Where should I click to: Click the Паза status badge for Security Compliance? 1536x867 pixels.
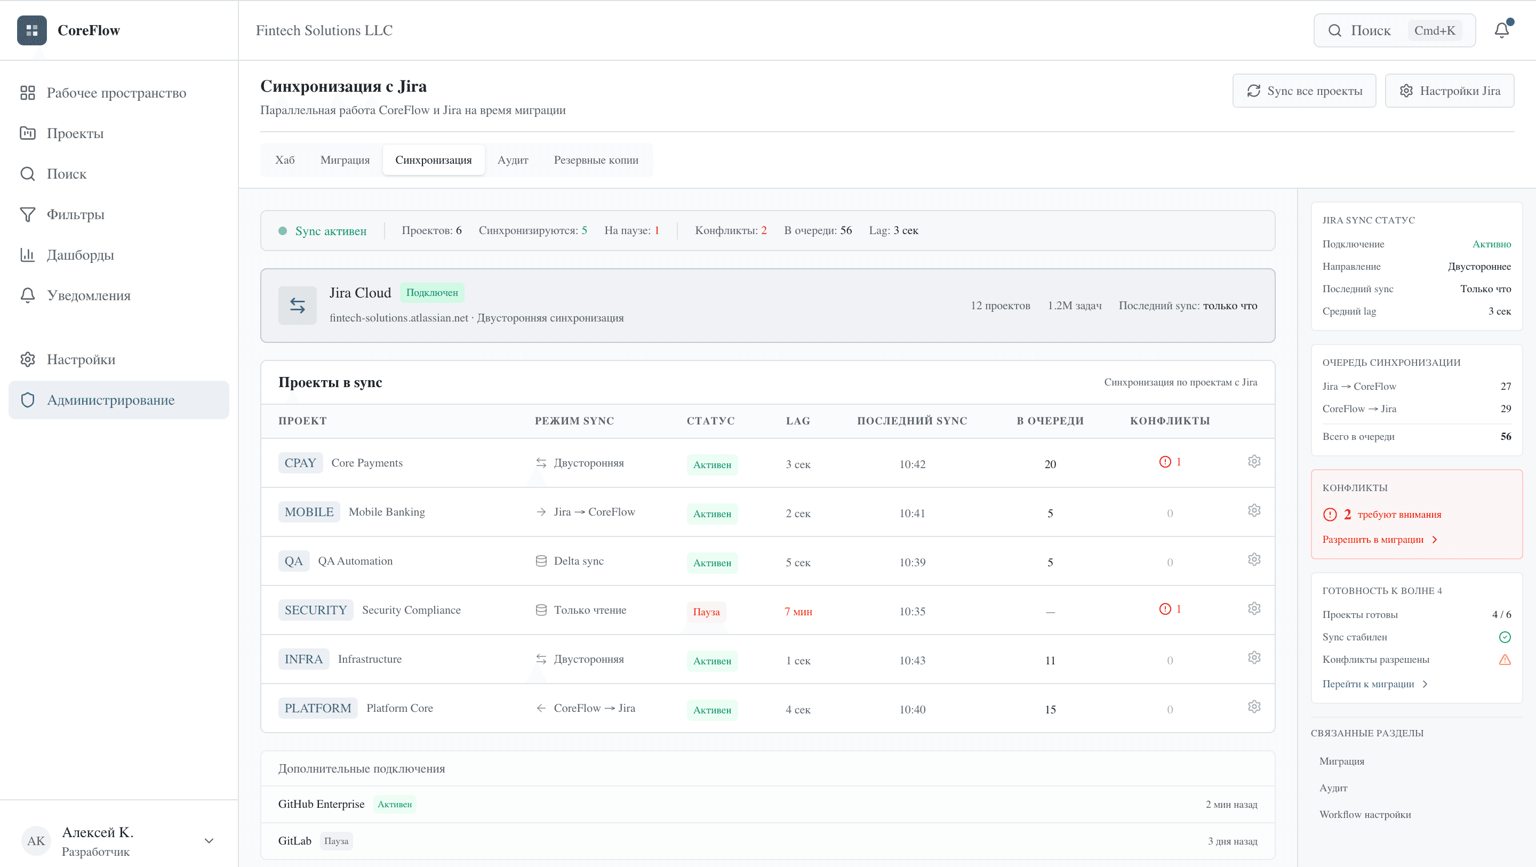(706, 612)
